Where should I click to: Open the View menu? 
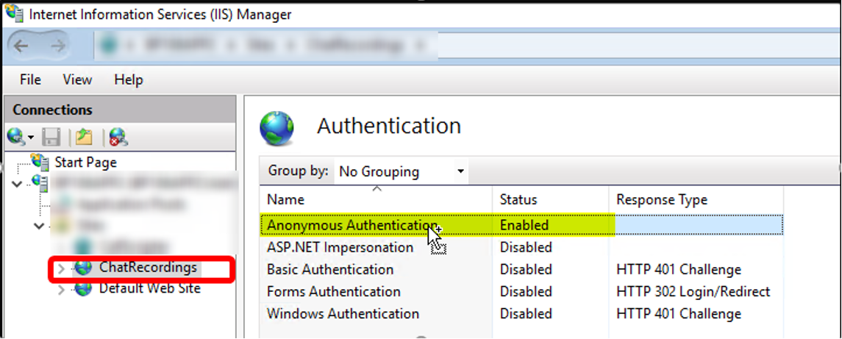77,80
